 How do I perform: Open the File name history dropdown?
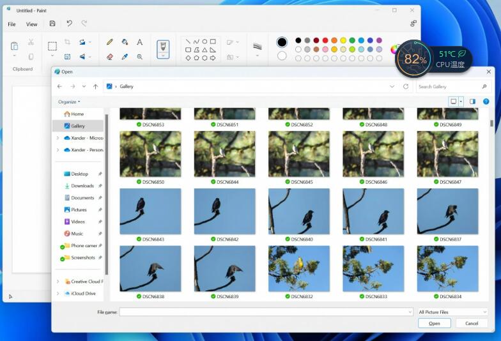410,312
